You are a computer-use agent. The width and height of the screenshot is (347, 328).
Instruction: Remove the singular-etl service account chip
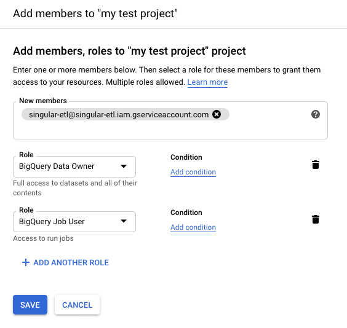(217, 114)
